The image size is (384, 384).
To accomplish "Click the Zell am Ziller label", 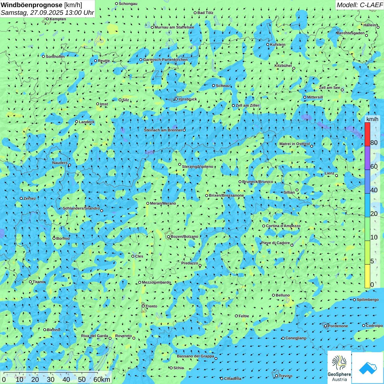I will coord(247,105).
